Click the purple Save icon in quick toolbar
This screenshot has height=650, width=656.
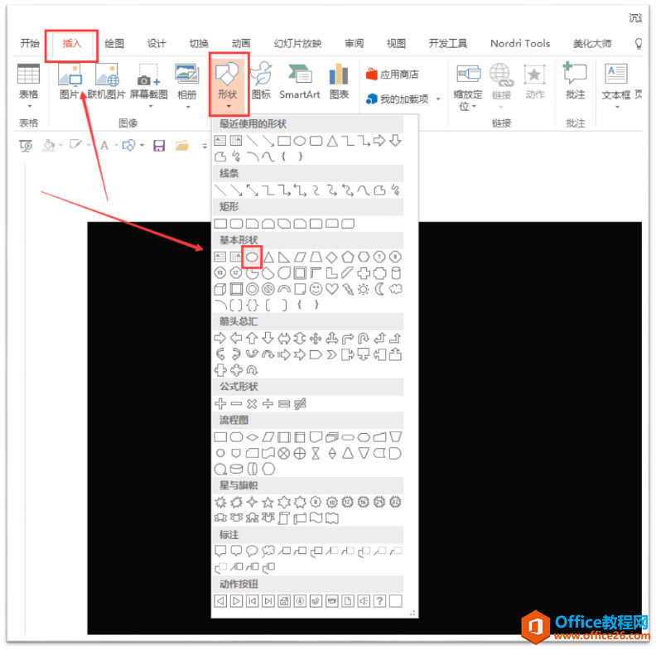point(159,146)
